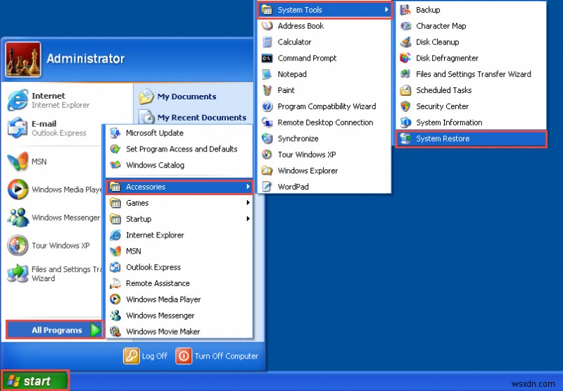Click the Log Off button

[x=146, y=356]
